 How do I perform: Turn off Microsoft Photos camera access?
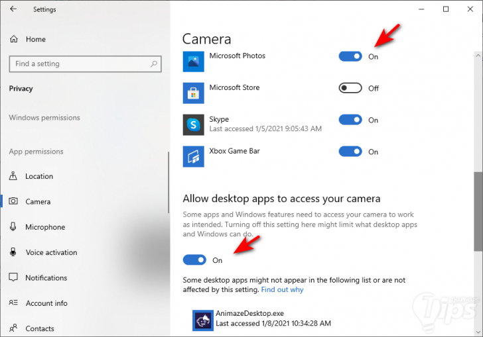(350, 56)
